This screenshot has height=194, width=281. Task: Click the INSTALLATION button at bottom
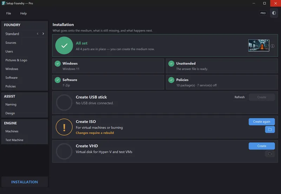(x=25, y=182)
